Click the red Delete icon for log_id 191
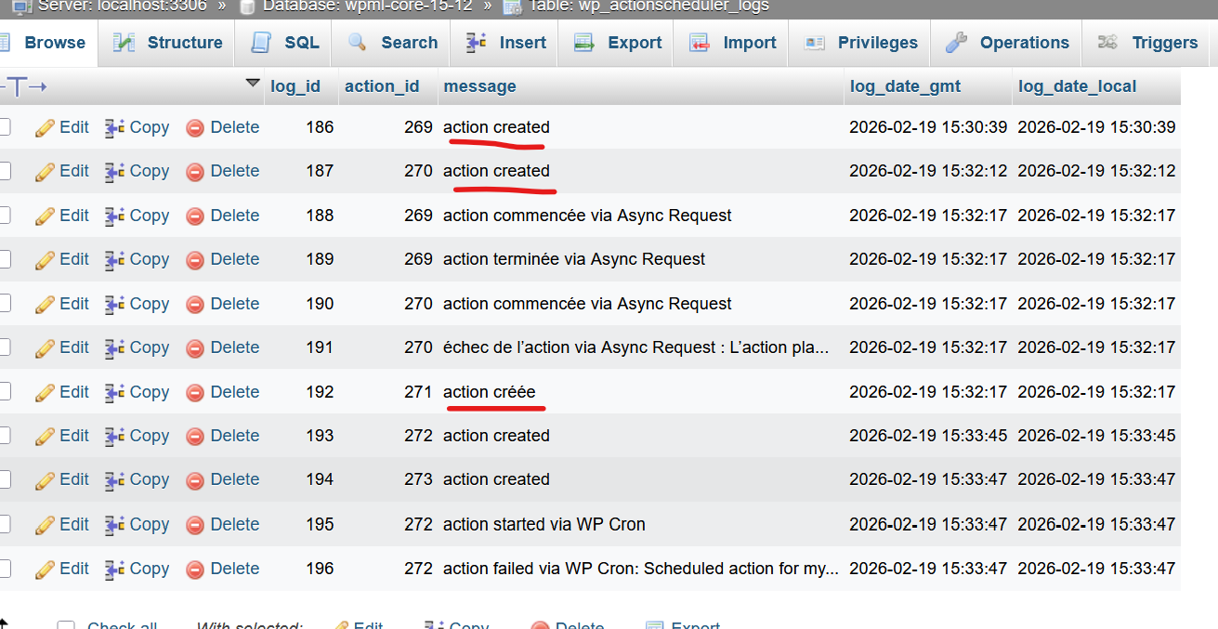Viewport: 1218px width, 629px height. [x=195, y=347]
